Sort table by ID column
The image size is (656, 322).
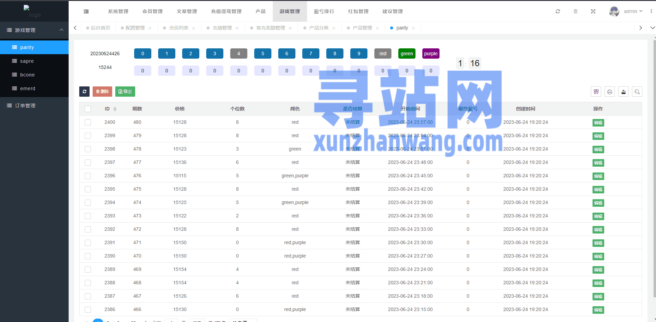(115, 109)
